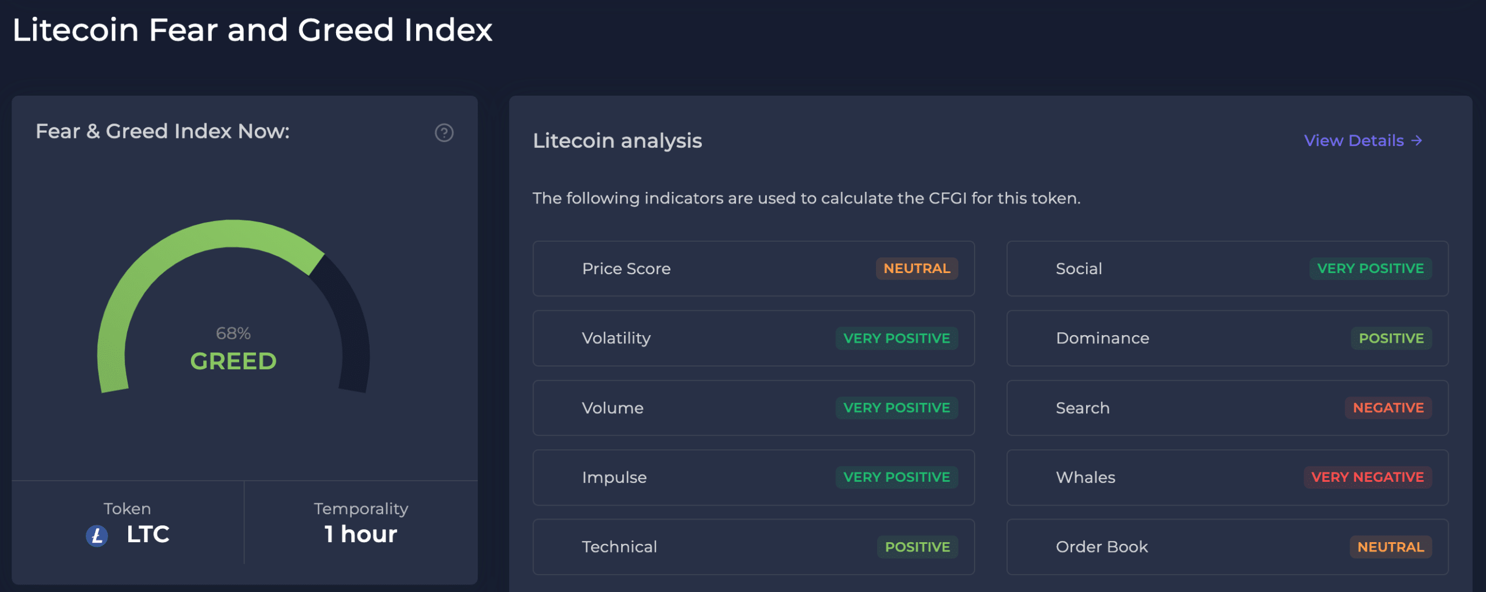
Task: Click the 68% GREED gauge reading
Action: pos(233,350)
